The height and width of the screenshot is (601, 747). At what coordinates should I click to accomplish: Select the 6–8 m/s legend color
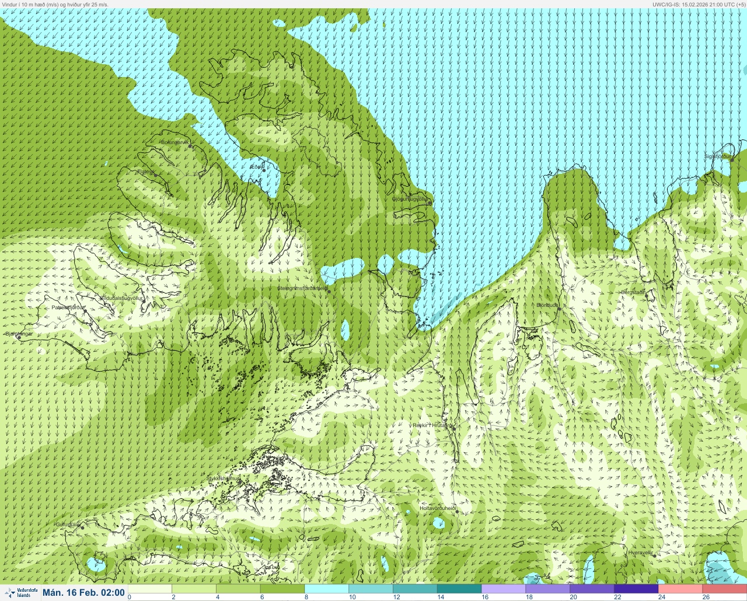(x=282, y=589)
